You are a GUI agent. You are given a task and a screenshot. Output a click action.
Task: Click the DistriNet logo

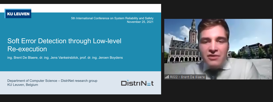137,83
